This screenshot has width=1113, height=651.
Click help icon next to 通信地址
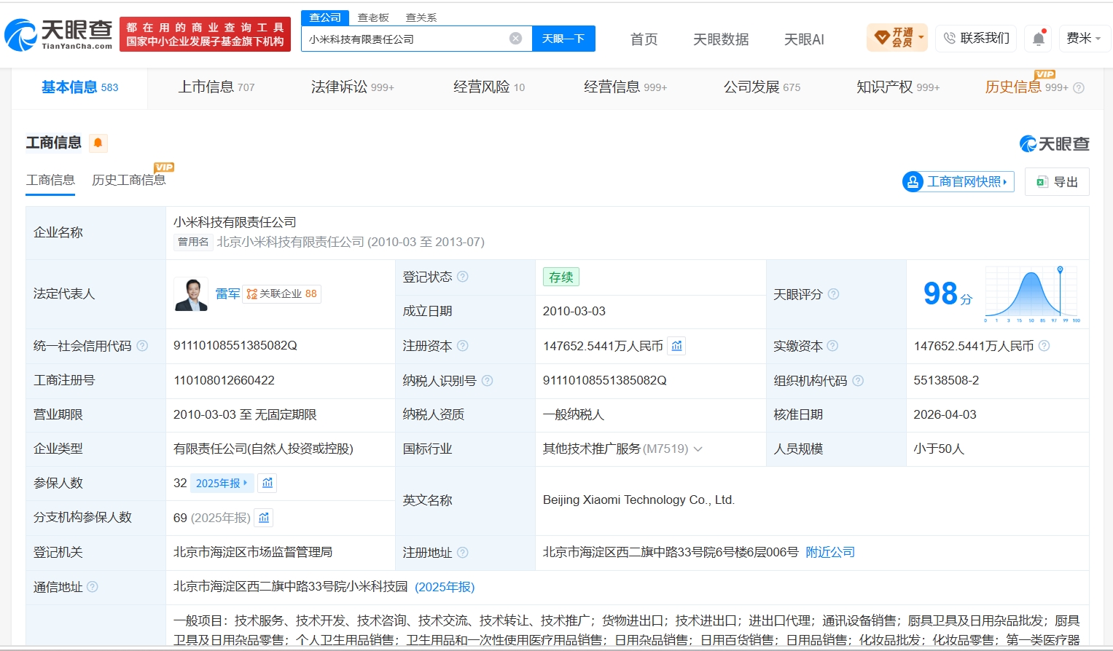point(93,587)
